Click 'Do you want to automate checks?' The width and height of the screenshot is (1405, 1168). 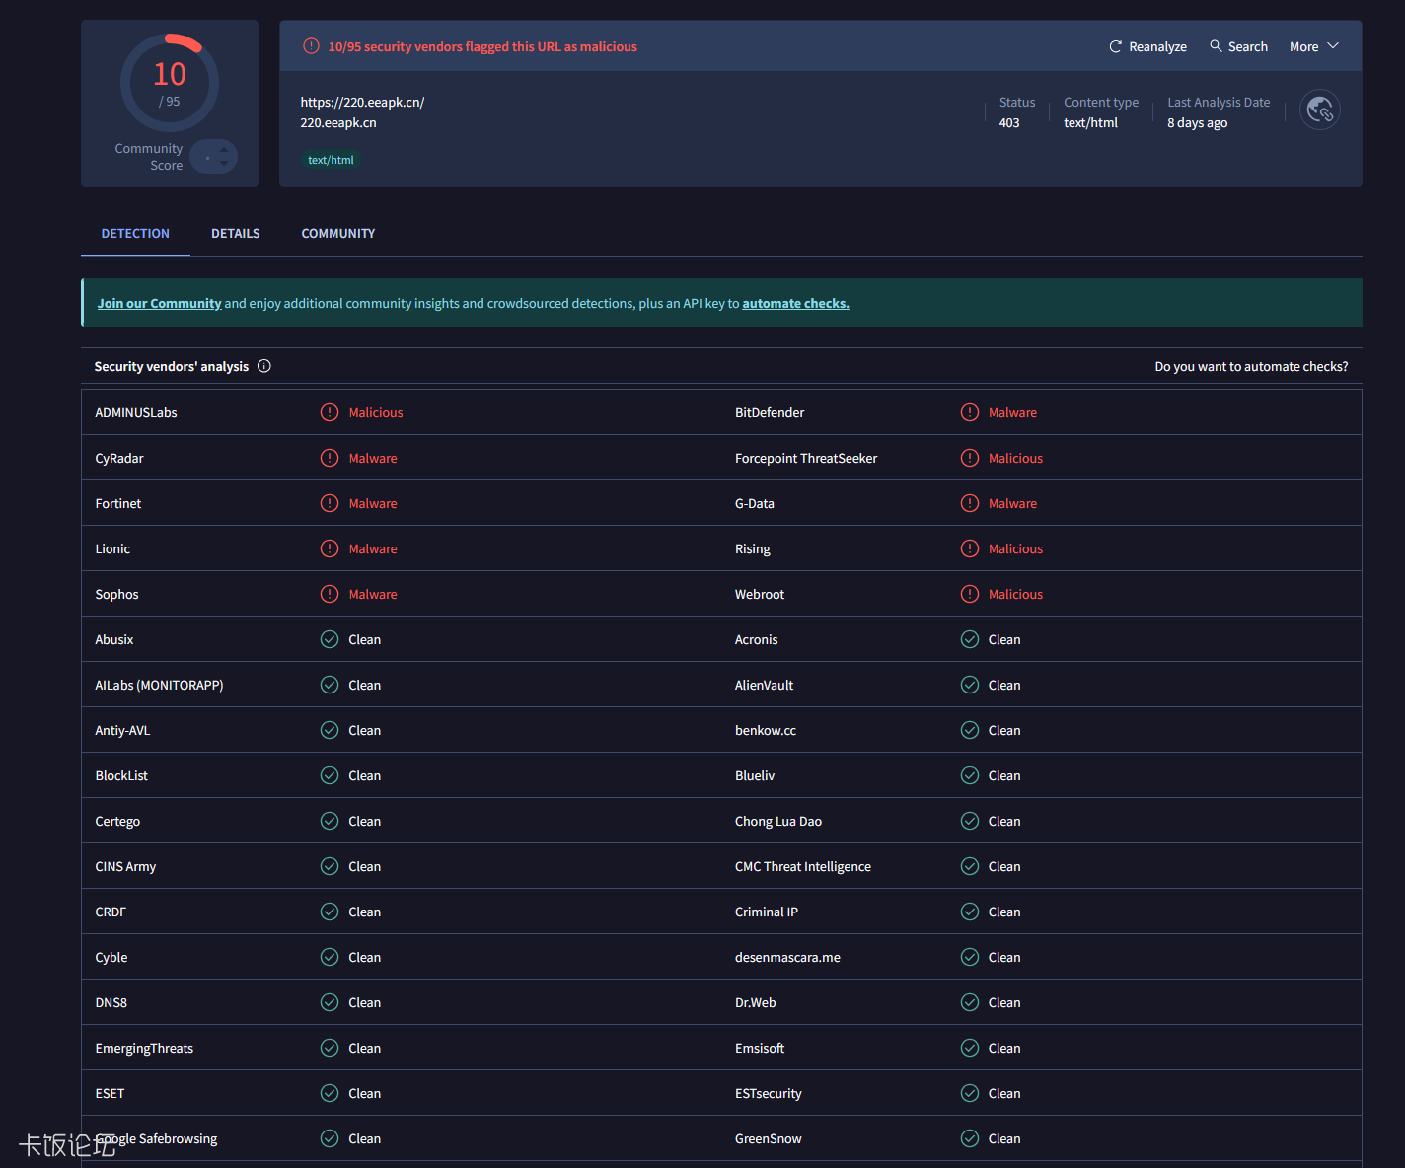click(1250, 366)
